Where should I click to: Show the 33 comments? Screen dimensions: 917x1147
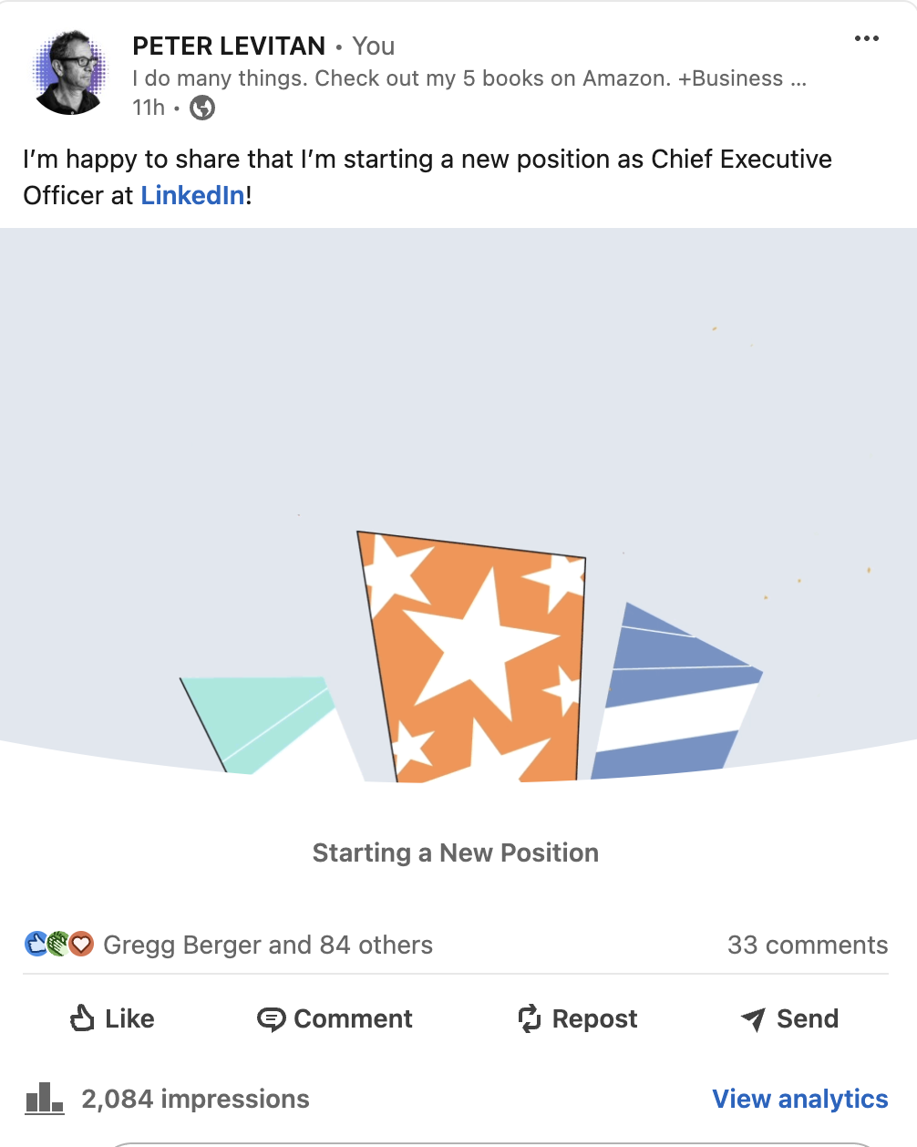[x=807, y=945]
